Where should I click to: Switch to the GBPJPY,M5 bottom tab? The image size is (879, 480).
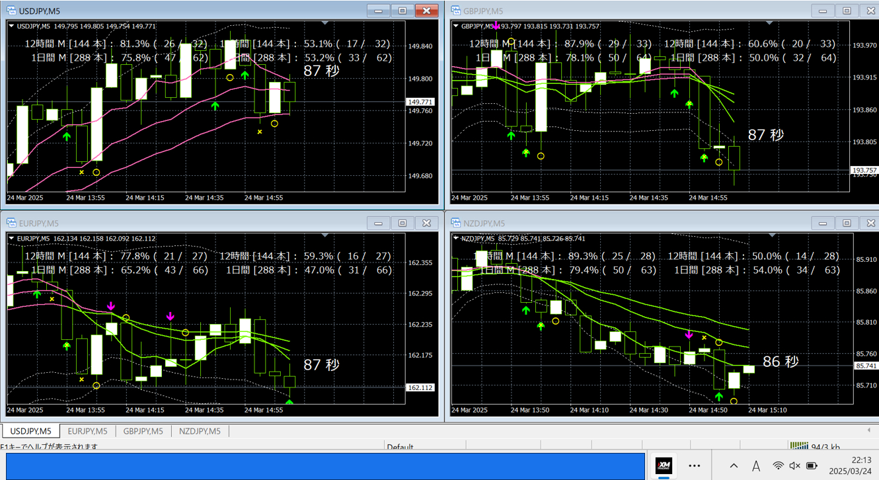click(143, 431)
